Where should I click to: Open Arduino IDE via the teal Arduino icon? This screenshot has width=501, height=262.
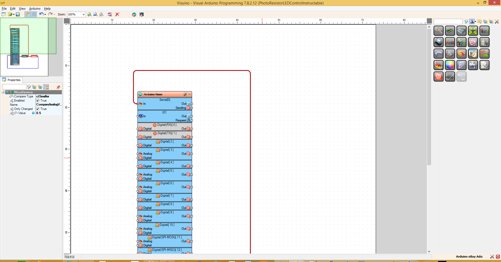[134, 15]
